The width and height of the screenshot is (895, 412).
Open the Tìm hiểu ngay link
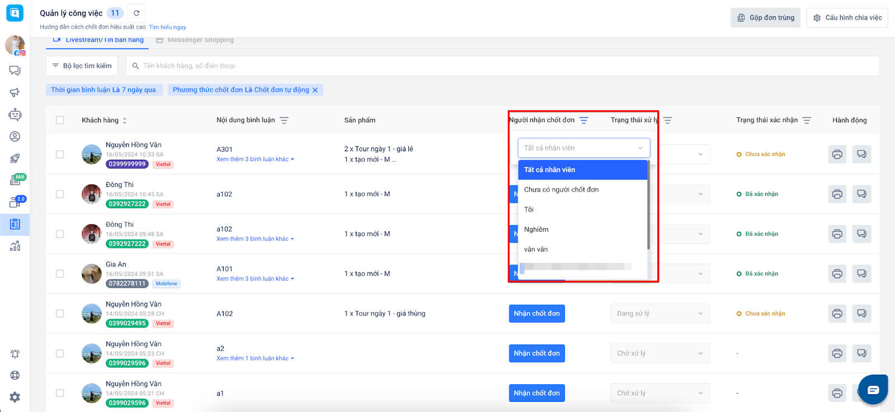point(167,27)
